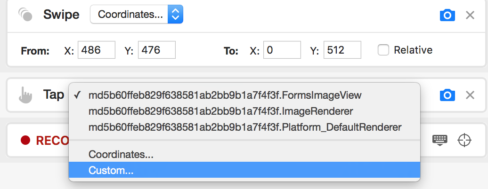Click the blue dropdown arrows beside Coordinates
488x189 pixels.
coord(176,14)
